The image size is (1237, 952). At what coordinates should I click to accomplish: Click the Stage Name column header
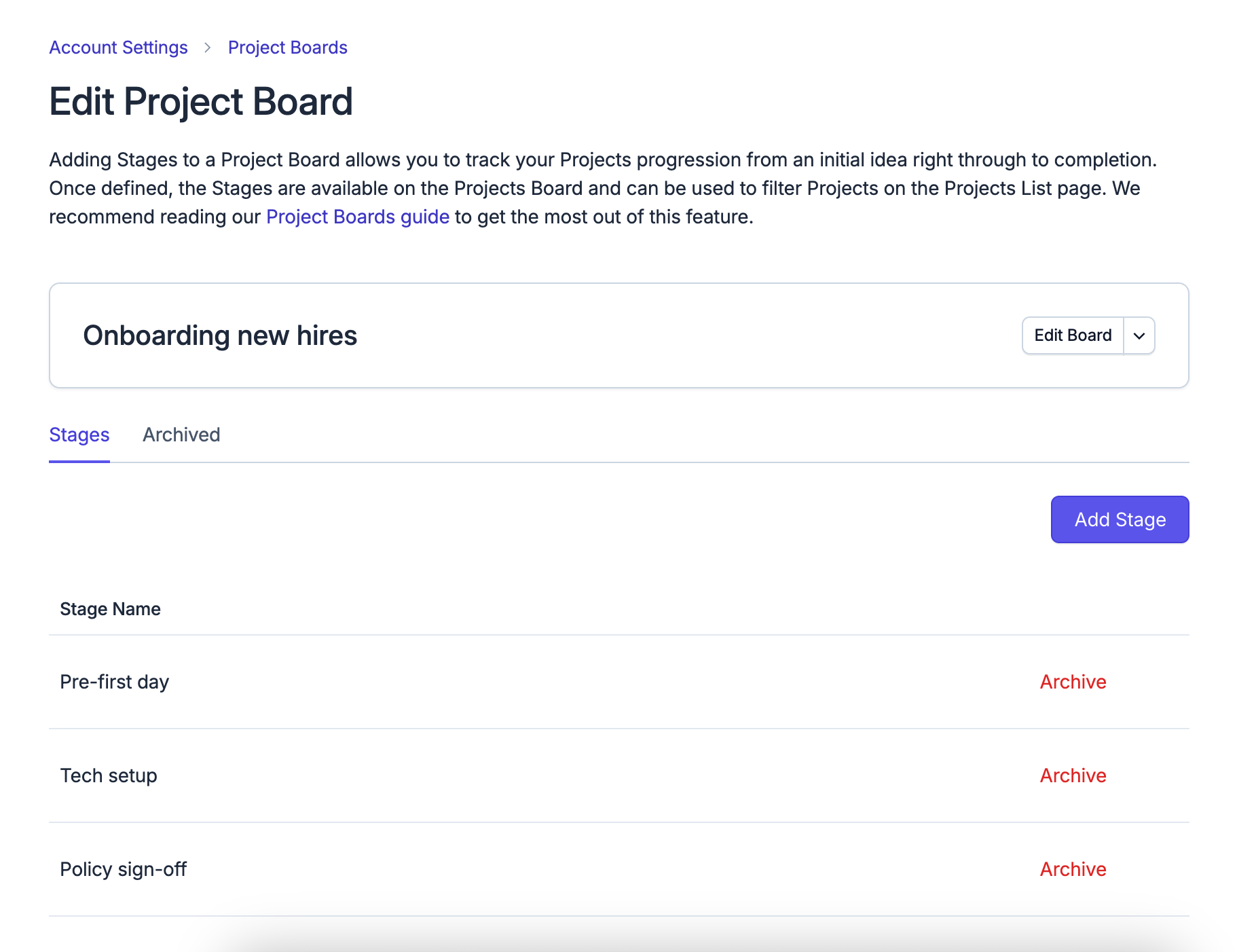coord(111,609)
